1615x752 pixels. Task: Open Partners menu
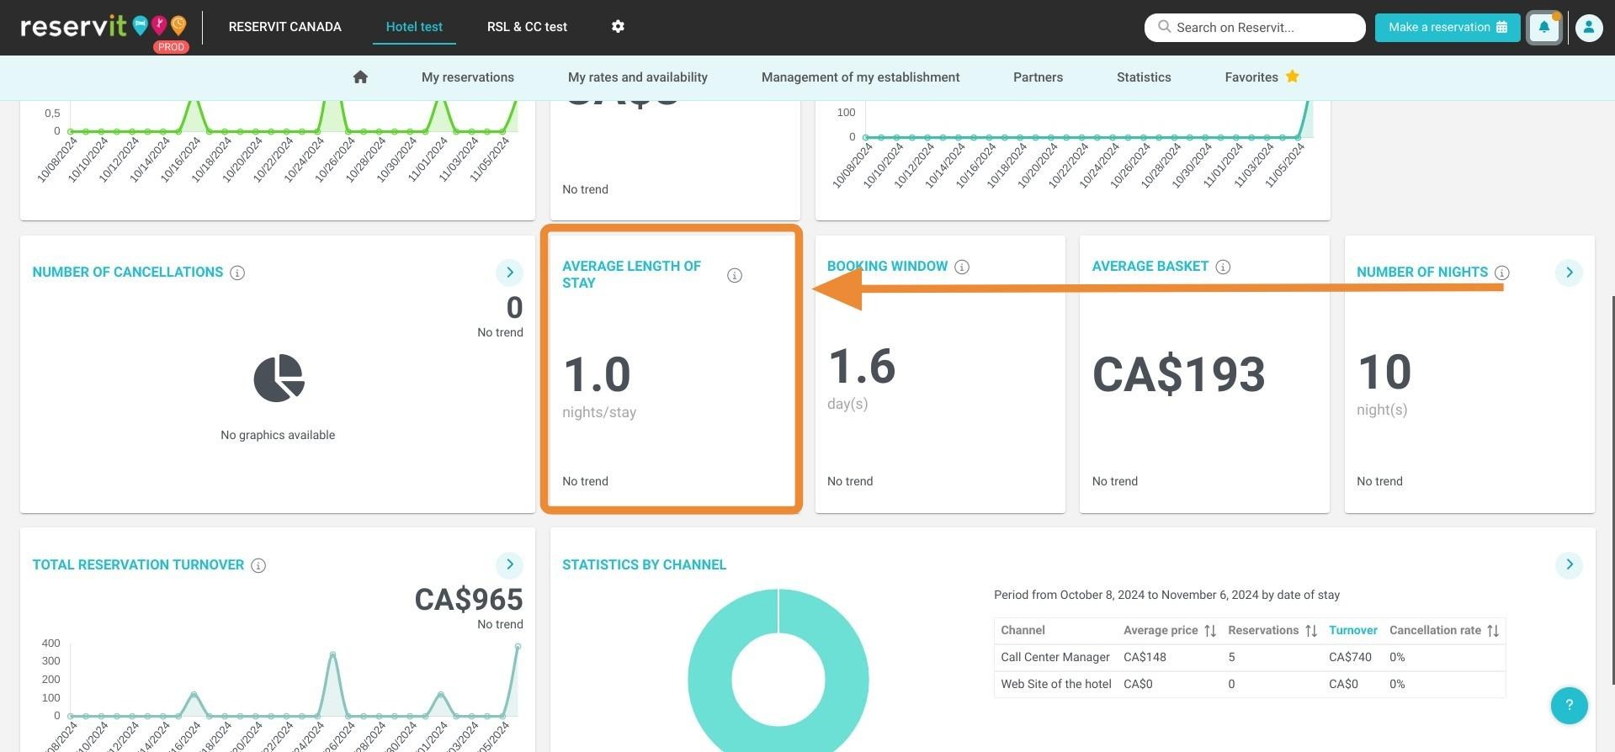coord(1038,77)
